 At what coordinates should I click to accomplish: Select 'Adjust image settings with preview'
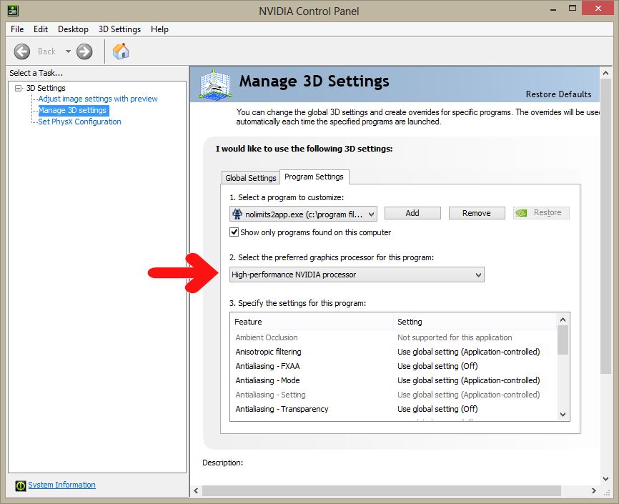tap(98, 99)
